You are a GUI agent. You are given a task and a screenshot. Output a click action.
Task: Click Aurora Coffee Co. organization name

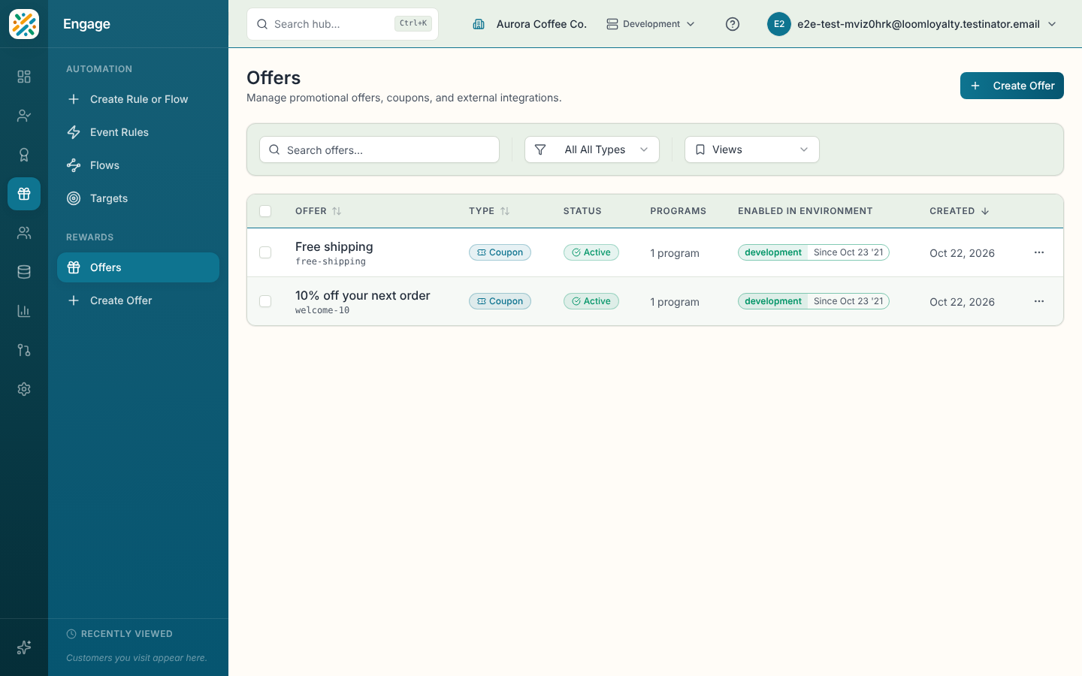[542, 24]
